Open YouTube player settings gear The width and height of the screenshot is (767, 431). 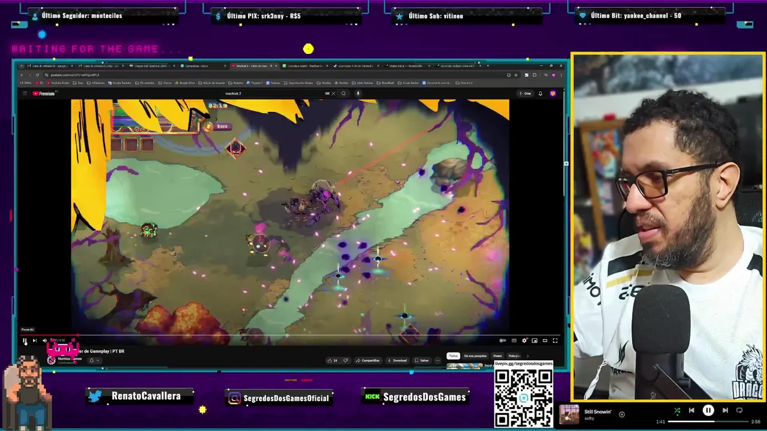(524, 341)
